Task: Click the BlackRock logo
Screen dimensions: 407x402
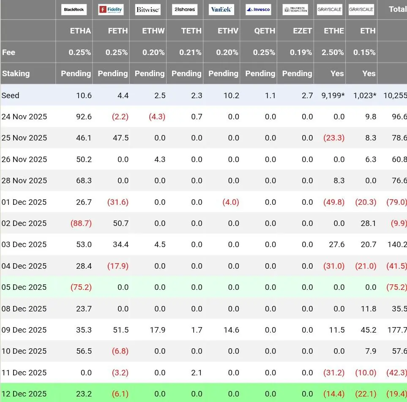Action: pyautogui.click(x=74, y=10)
